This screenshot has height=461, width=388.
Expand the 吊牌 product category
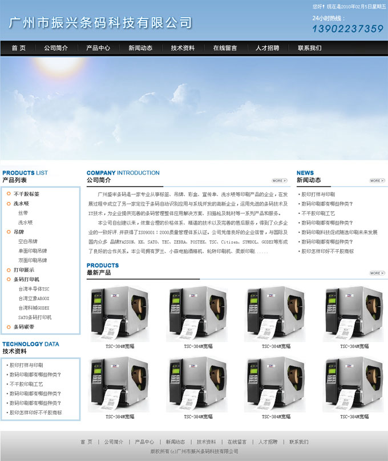pos(19,232)
